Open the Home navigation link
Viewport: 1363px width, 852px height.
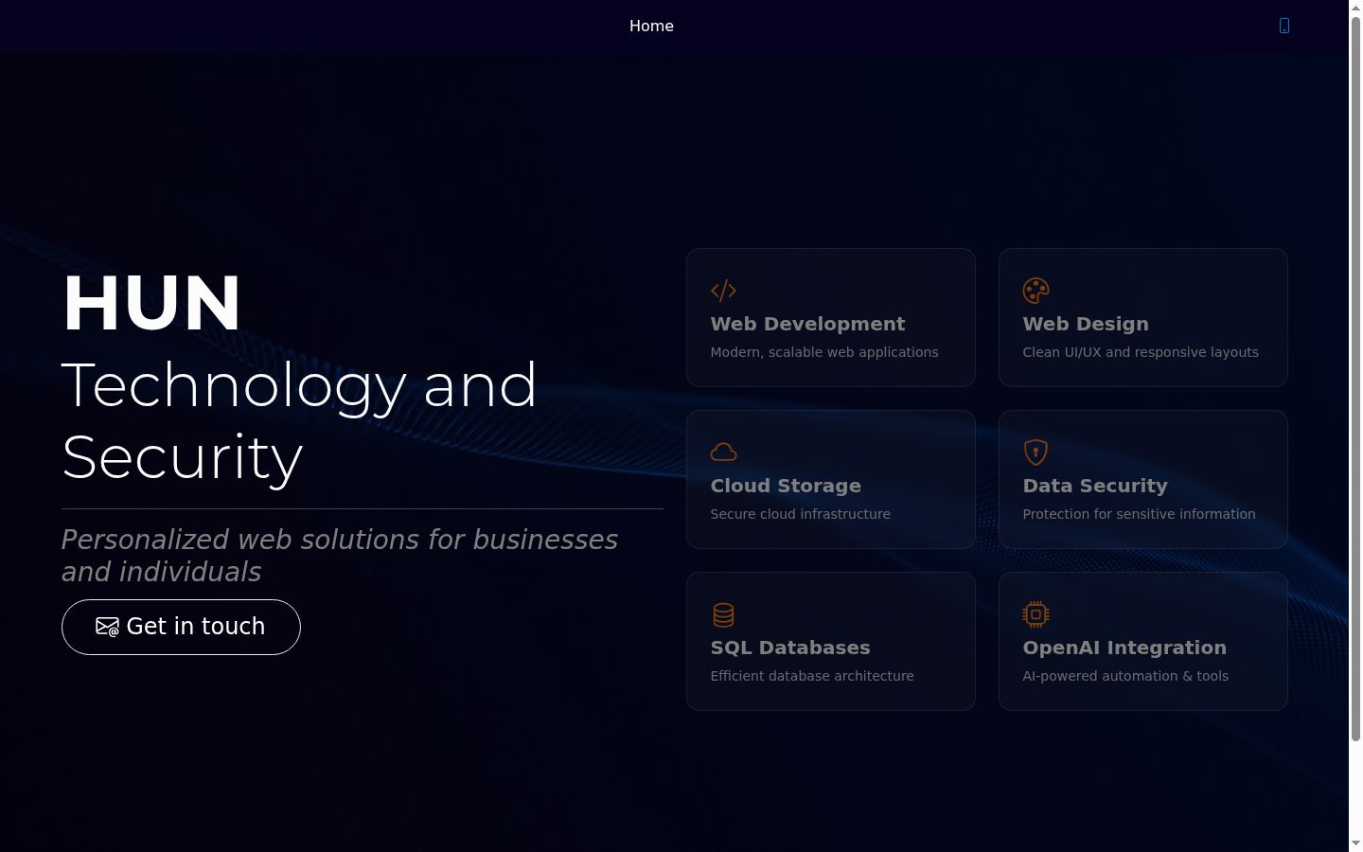click(651, 26)
